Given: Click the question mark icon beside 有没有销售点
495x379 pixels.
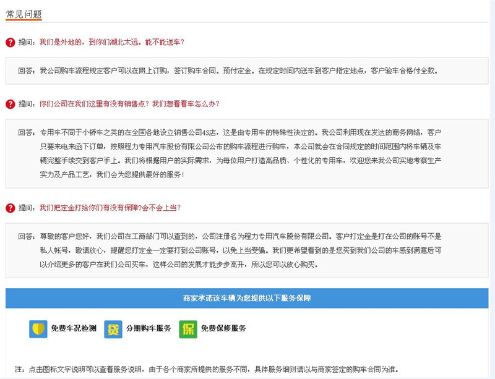Looking at the screenshot, I should click(x=11, y=104).
